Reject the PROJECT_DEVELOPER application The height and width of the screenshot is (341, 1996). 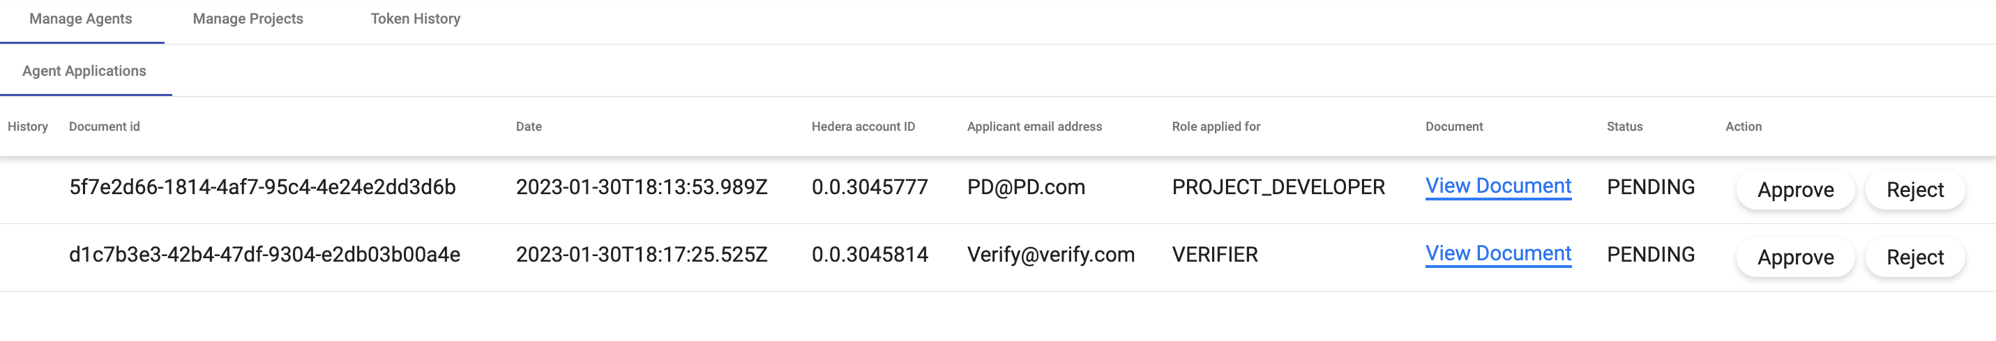[x=1914, y=190]
